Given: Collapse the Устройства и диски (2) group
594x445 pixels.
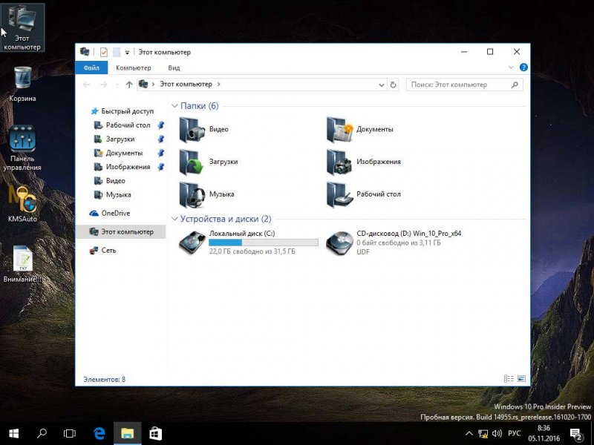Looking at the screenshot, I should click(174, 219).
